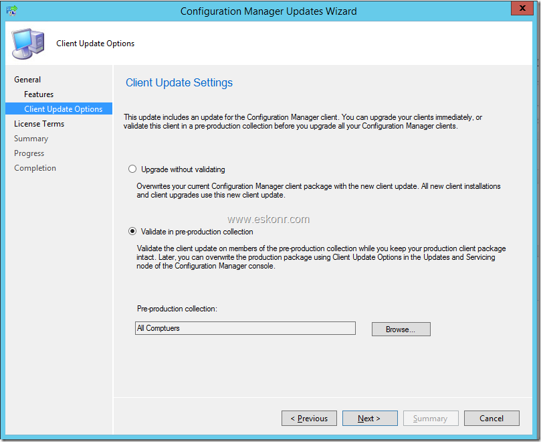This screenshot has height=442, width=541.
Task: Click the Browse... button
Action: click(x=401, y=329)
